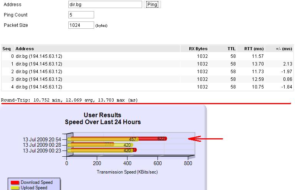Click the yellow Upload Speed legend swatch
295x190 pixels.
(x=15, y=188)
